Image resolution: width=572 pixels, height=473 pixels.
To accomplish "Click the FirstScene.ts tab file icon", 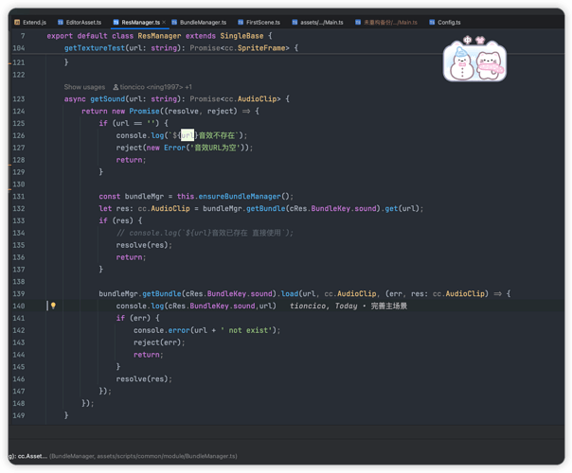I will [x=241, y=22].
